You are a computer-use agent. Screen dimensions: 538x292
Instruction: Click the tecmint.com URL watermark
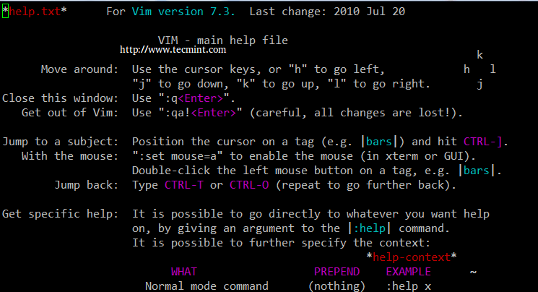pyautogui.click(x=172, y=50)
